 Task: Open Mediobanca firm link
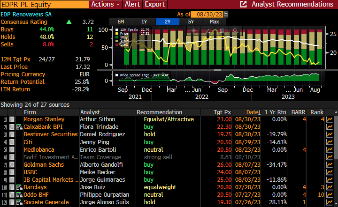(x=39, y=150)
